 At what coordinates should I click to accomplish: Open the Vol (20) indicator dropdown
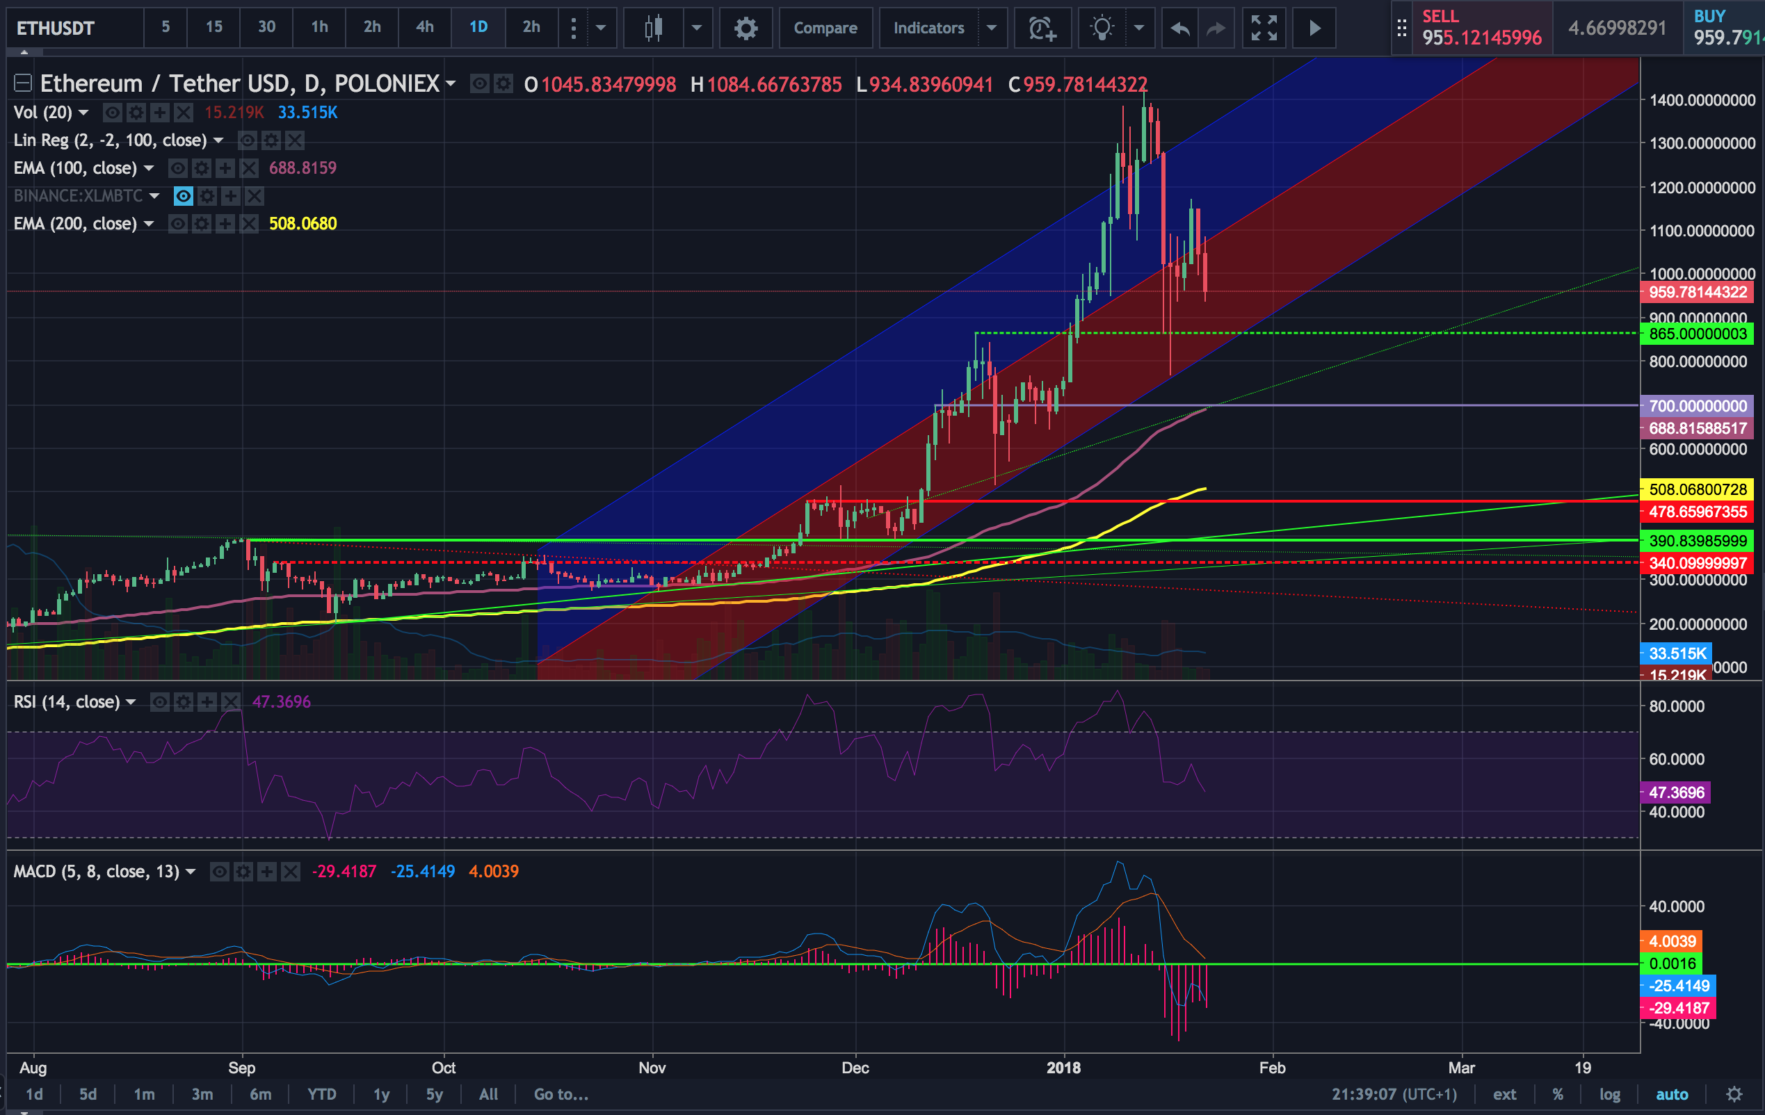tap(83, 113)
